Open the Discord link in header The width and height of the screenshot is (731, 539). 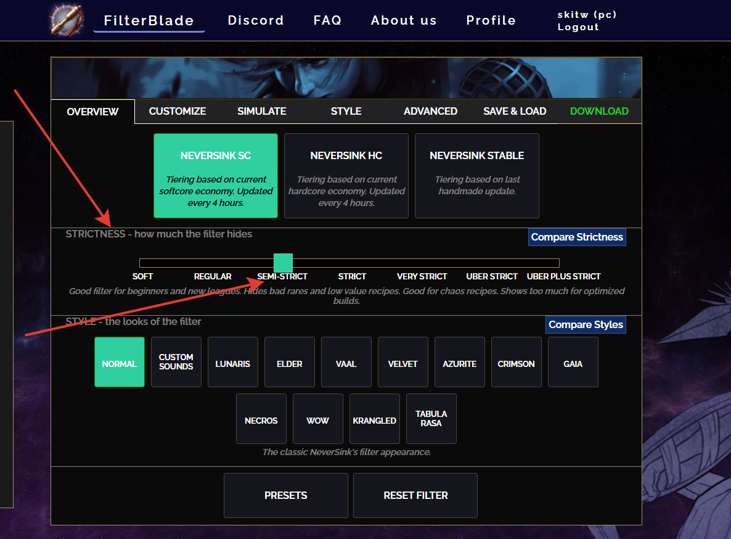(256, 20)
